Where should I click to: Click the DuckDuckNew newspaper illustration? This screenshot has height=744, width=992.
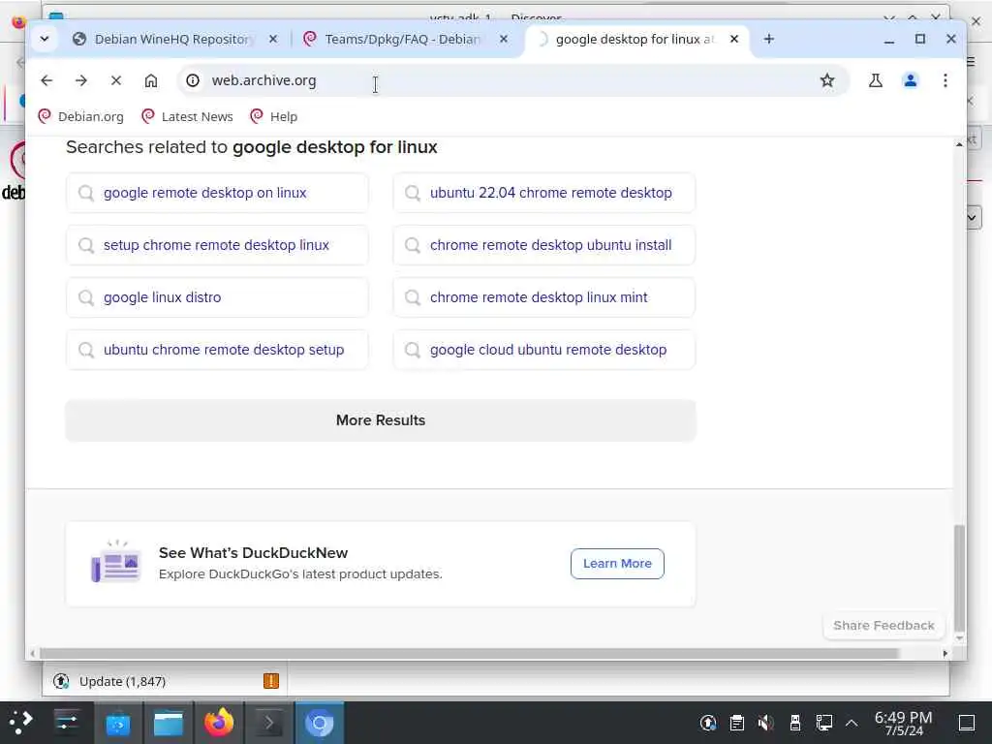point(116,561)
